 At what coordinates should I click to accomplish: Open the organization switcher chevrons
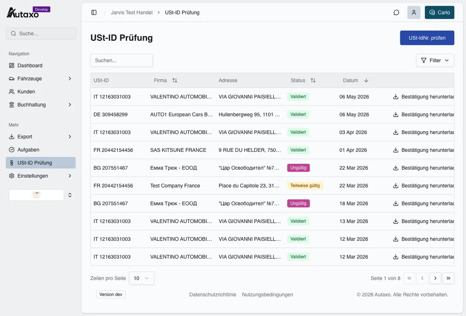point(70,195)
